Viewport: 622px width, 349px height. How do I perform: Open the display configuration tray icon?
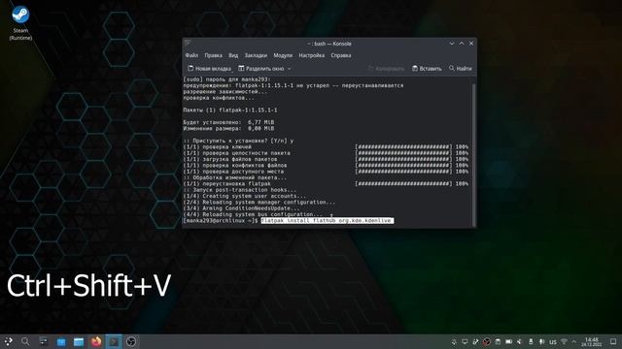pyautogui.click(x=465, y=341)
